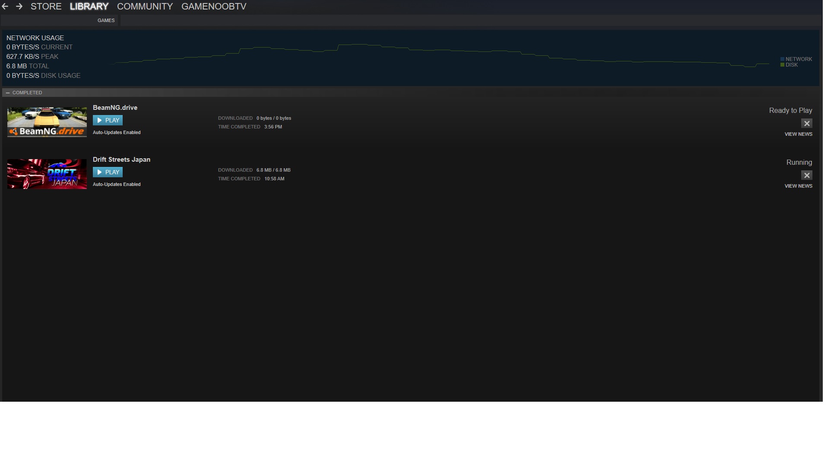Open the LIBRARY section

[x=89, y=6]
